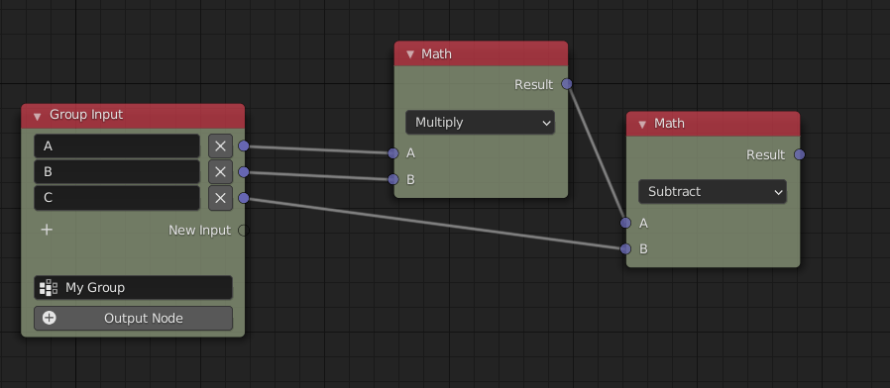
Task: Select the Group Input node header title
Action: point(86,115)
